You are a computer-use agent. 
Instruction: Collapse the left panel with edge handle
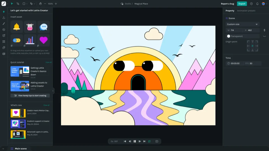click(x=53, y=91)
